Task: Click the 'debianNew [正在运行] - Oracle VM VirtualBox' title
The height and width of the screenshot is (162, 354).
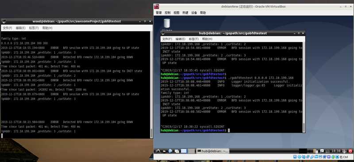Action: click(253, 7)
